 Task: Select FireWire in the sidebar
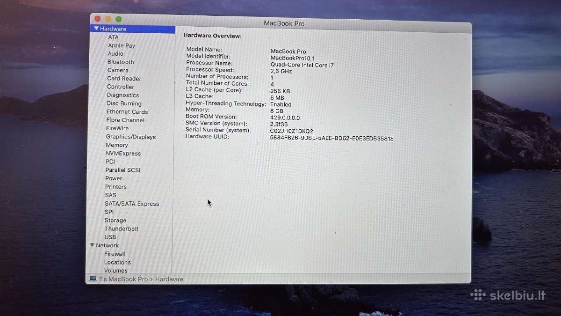point(117,128)
